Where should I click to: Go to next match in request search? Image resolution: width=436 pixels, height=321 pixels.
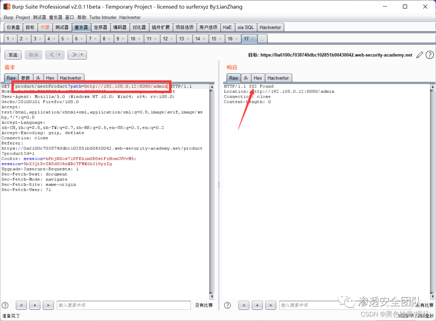48,305
